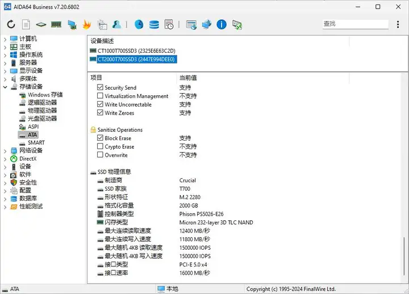Viewport: 409px width, 294px height.
Task: Launch the flame stability test icon
Action: tap(86, 24)
